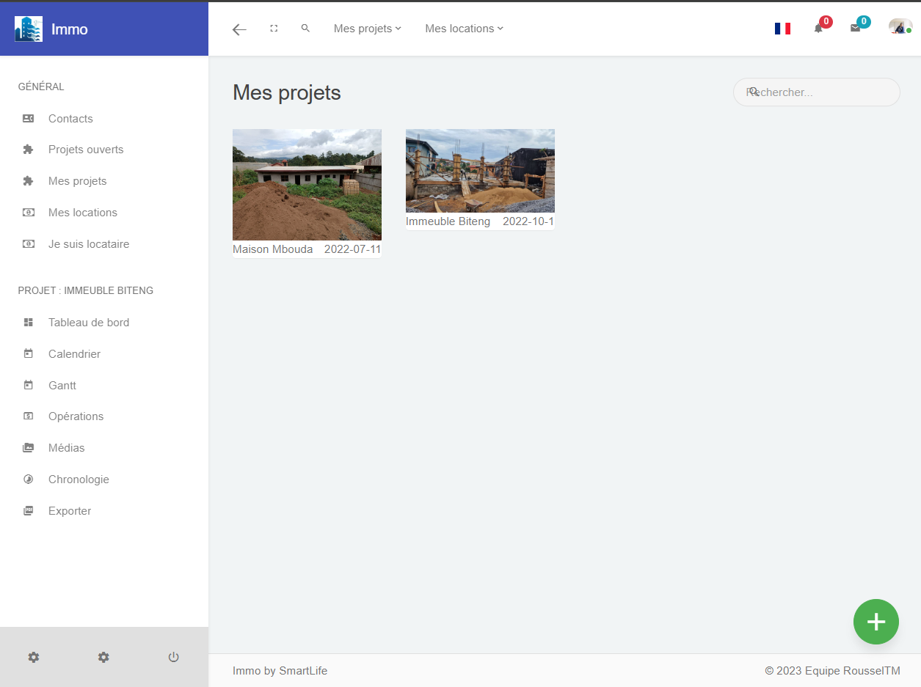Image resolution: width=921 pixels, height=687 pixels.
Task: Click the back arrow in top bar
Action: [239, 29]
